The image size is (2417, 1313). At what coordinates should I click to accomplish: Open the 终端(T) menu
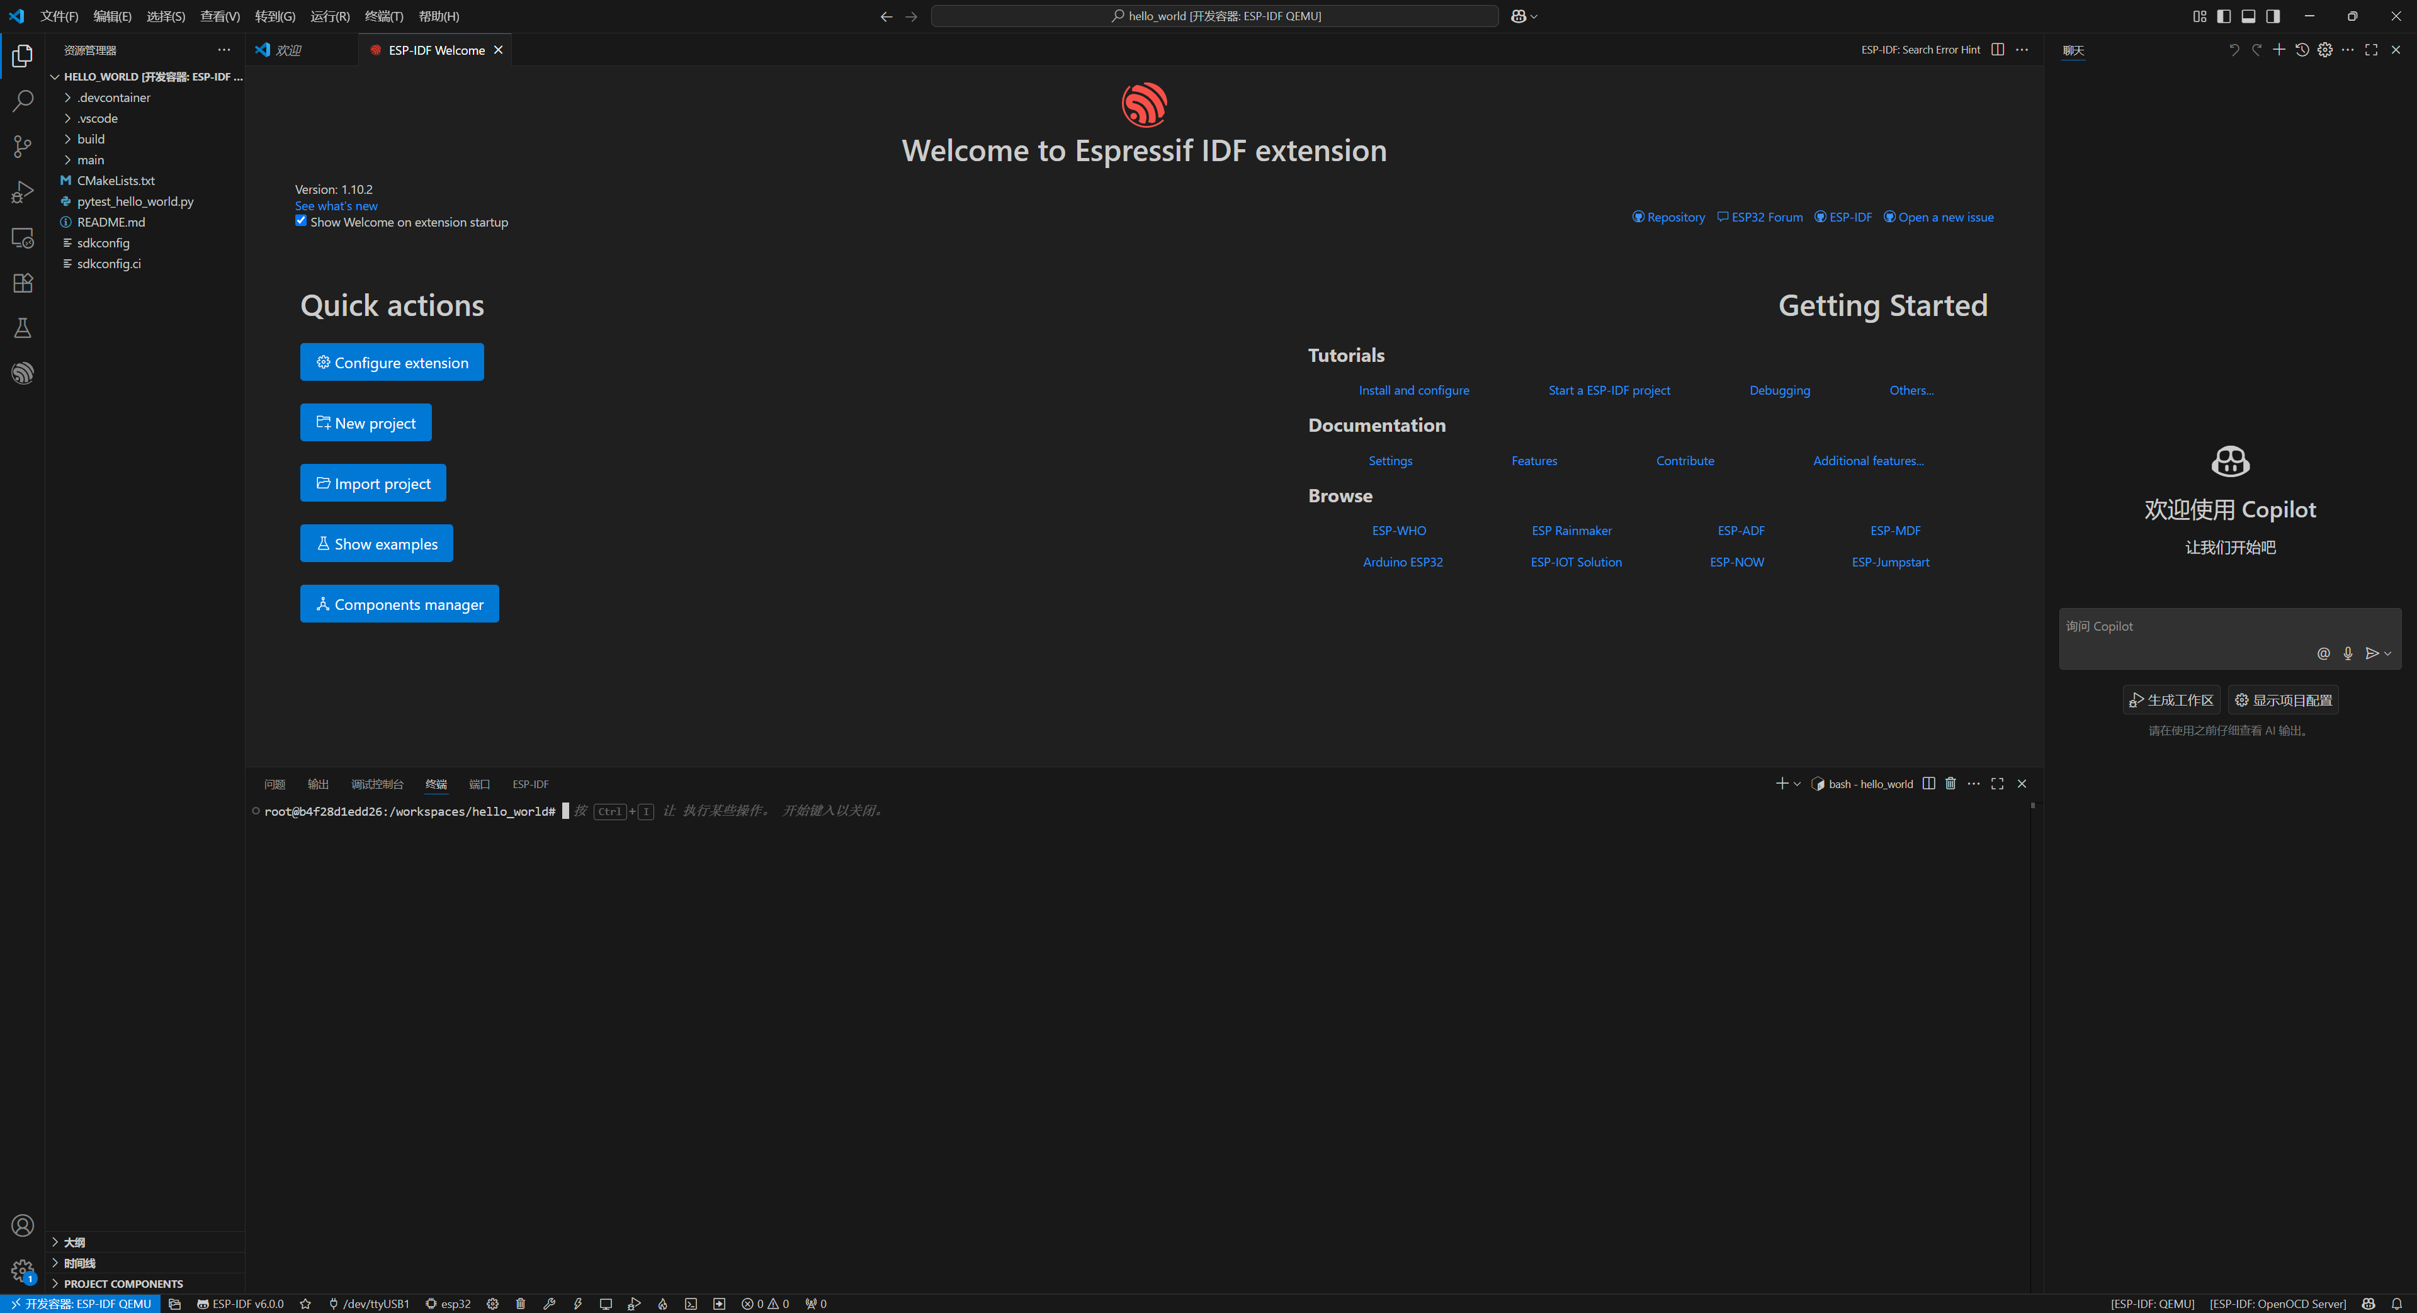[384, 16]
